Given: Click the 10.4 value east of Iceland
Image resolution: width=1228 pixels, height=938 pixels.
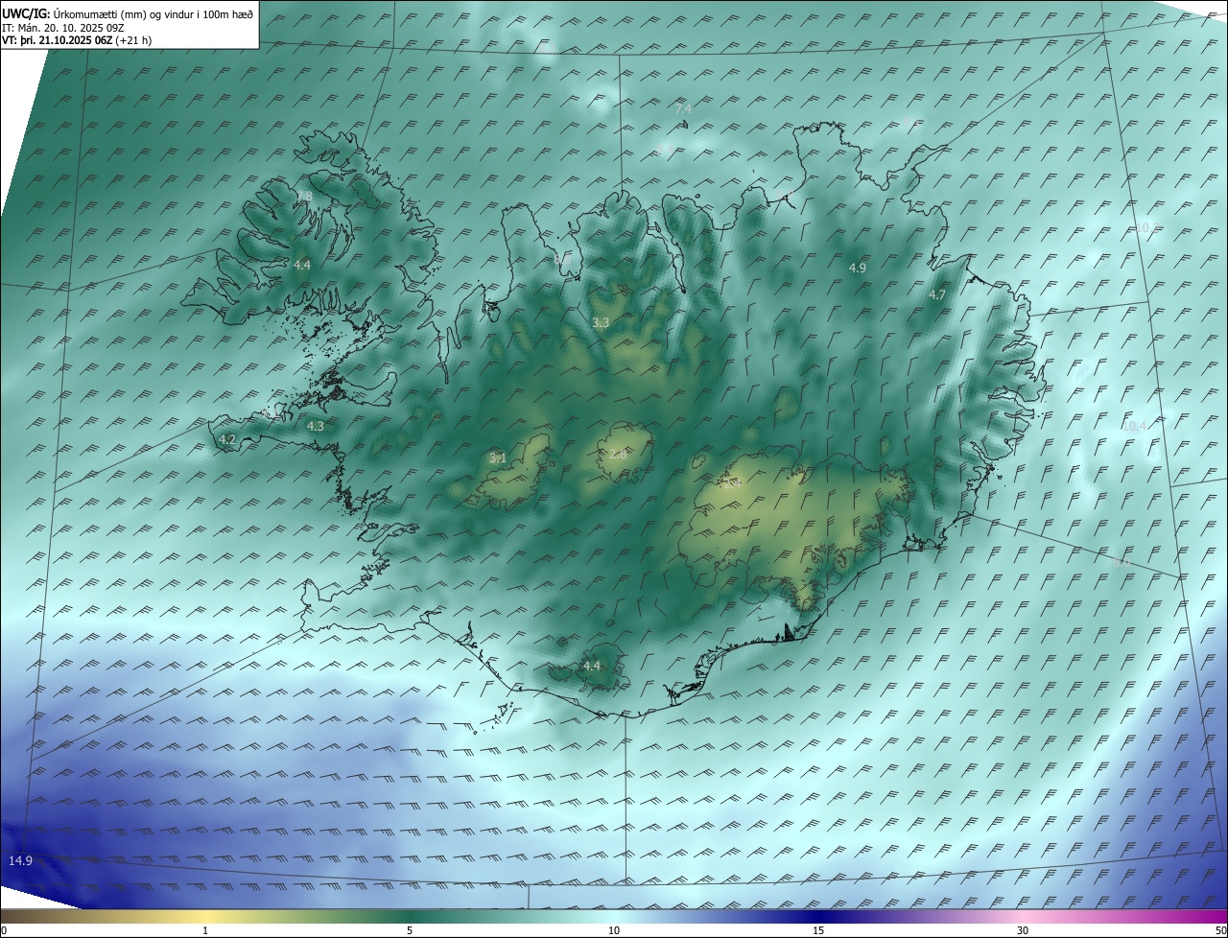Looking at the screenshot, I should [1134, 426].
